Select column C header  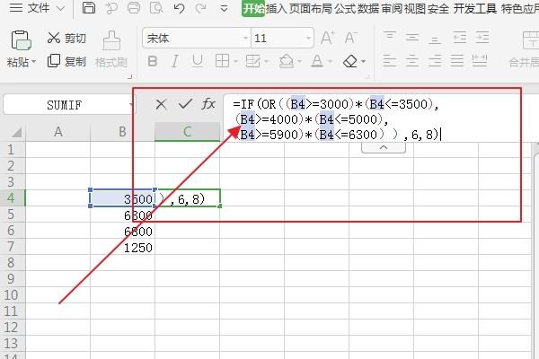[188, 132]
